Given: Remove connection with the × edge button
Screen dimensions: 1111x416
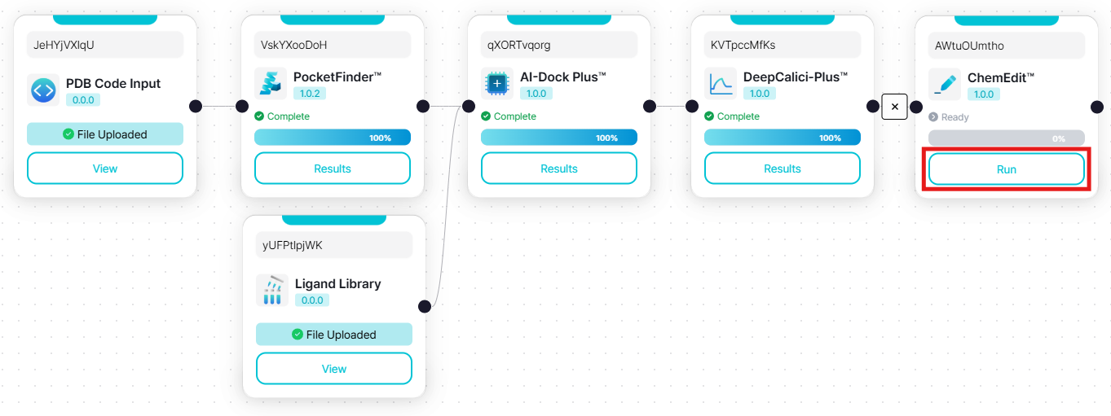Looking at the screenshot, I should pyautogui.click(x=894, y=107).
